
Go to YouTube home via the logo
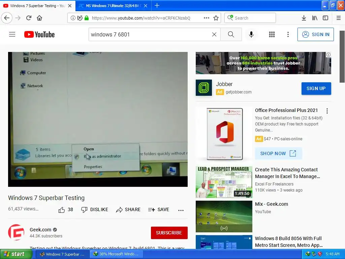(39, 34)
